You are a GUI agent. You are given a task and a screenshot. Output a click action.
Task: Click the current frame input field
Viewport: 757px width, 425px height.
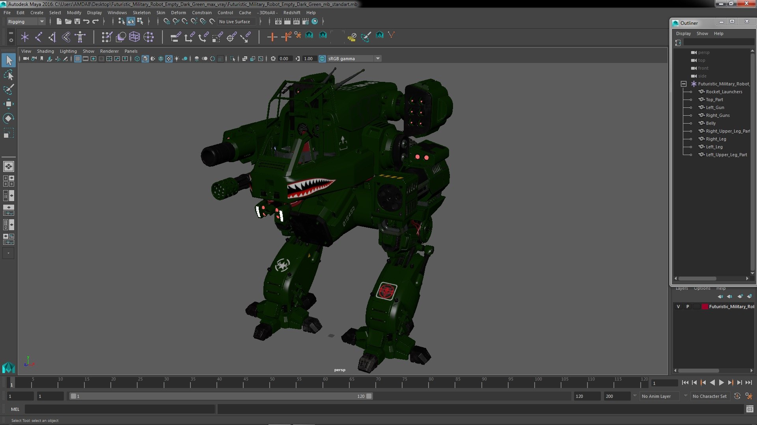coord(664,383)
